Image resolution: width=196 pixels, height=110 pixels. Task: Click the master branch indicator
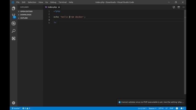(x=16, y=108)
